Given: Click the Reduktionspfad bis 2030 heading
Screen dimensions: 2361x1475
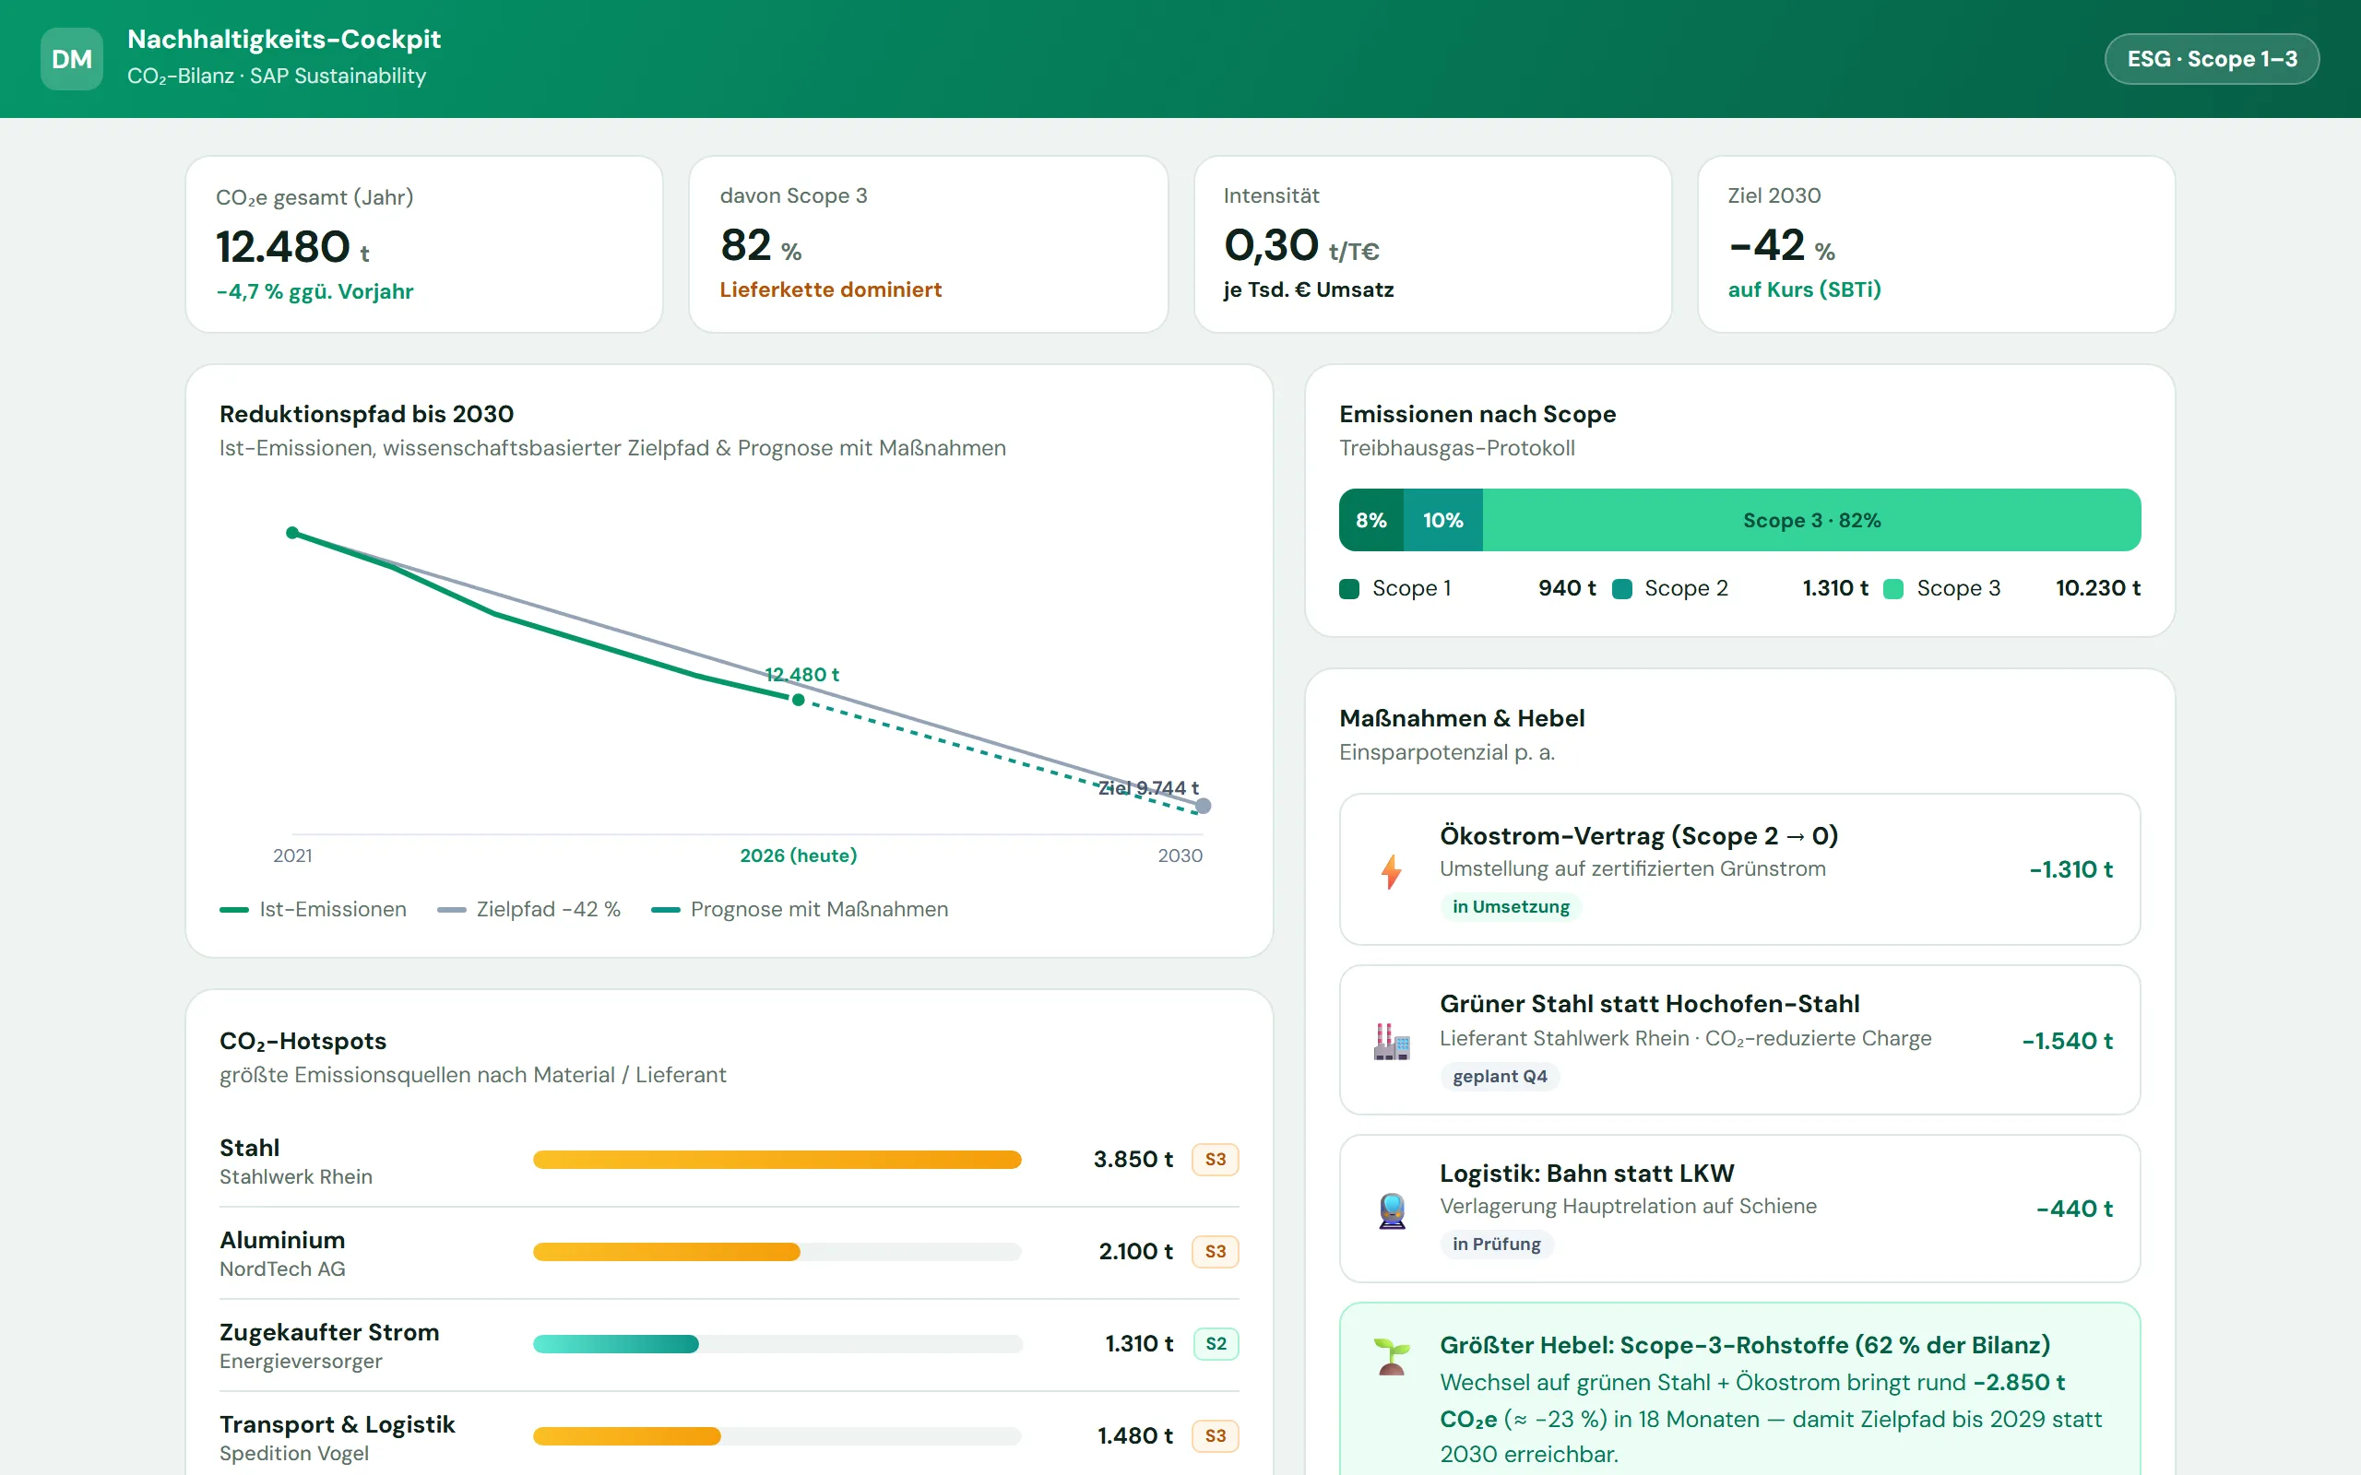Looking at the screenshot, I should (x=366, y=414).
